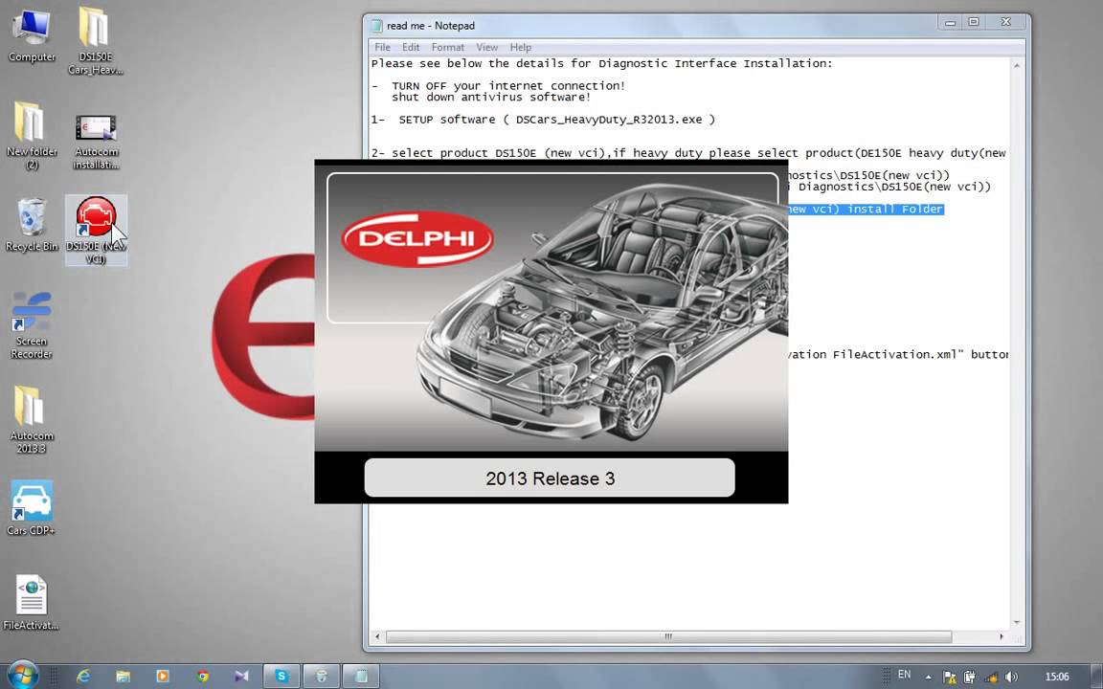The height and width of the screenshot is (689, 1103).
Task: Close the read me Notepad window
Action: coord(1006,23)
